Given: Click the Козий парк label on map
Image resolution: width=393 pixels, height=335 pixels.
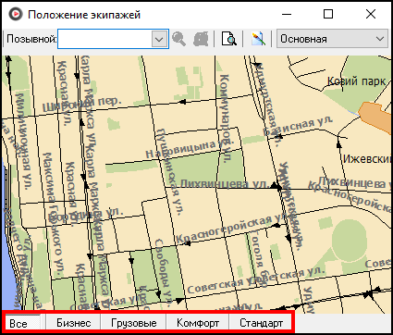Looking at the screenshot, I should pyautogui.click(x=356, y=81).
